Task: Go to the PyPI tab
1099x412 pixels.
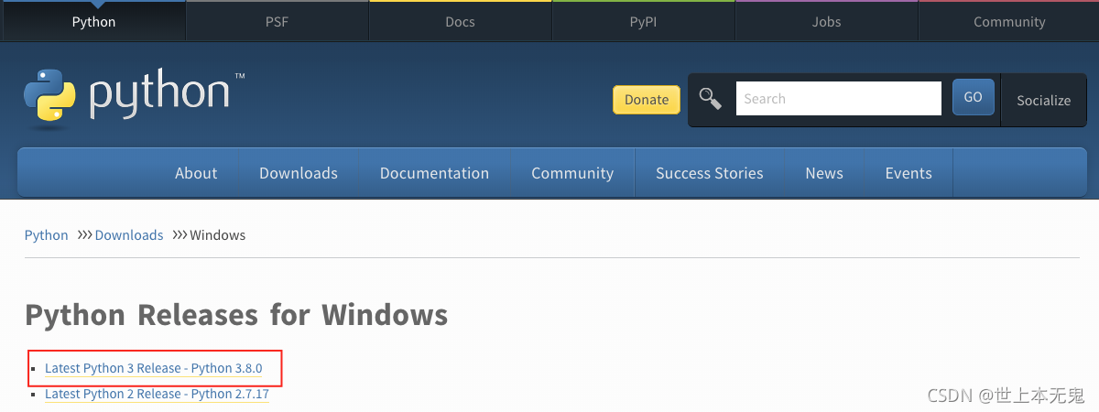Action: [643, 21]
